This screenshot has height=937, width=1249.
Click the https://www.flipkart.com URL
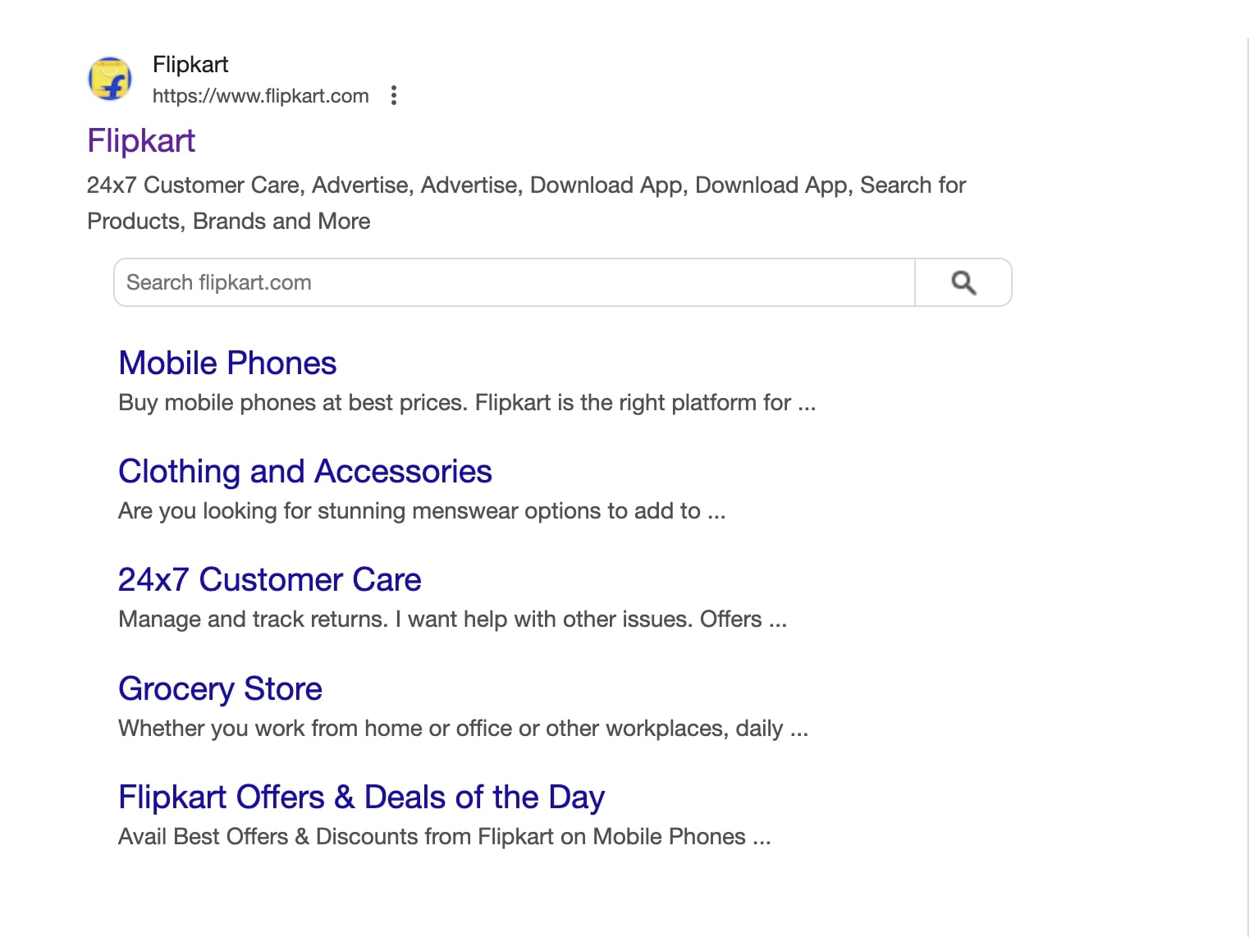260,96
